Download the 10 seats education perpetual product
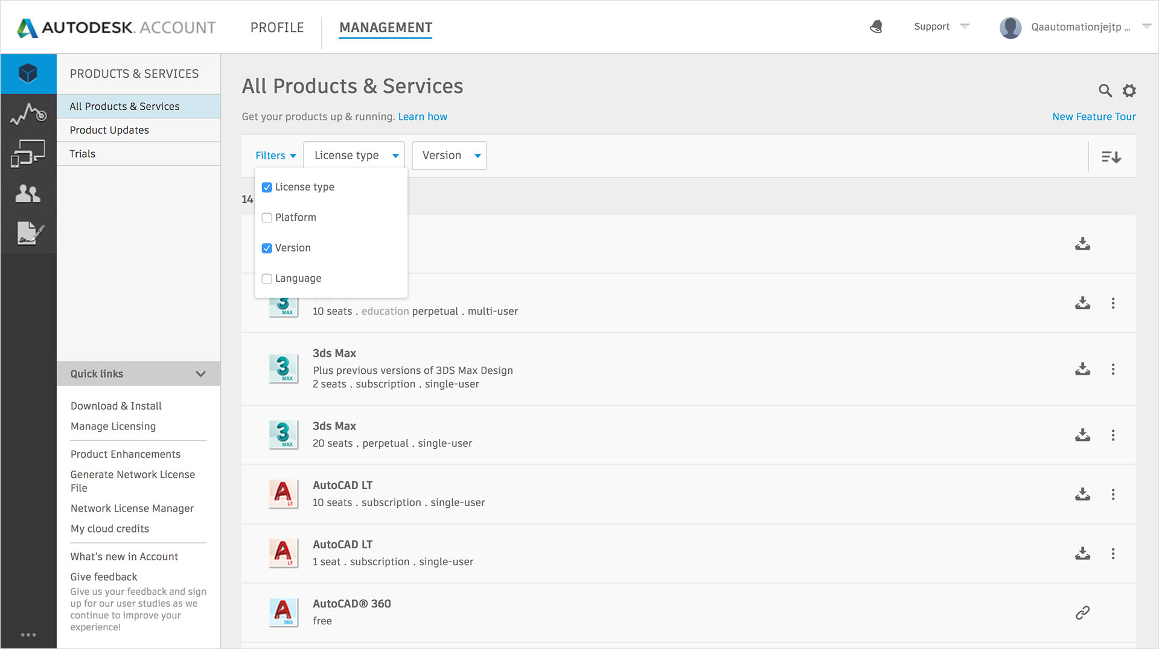The image size is (1159, 649). point(1082,303)
